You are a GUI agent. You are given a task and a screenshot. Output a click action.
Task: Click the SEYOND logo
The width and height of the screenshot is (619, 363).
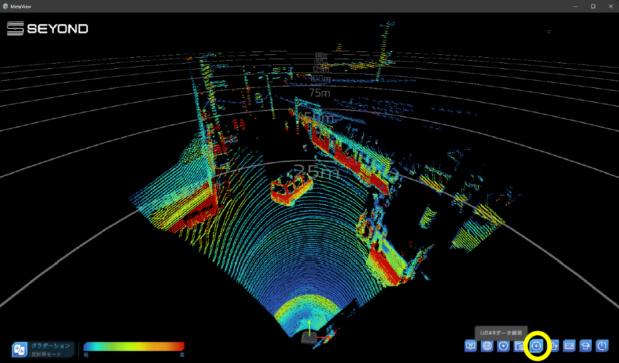click(47, 28)
